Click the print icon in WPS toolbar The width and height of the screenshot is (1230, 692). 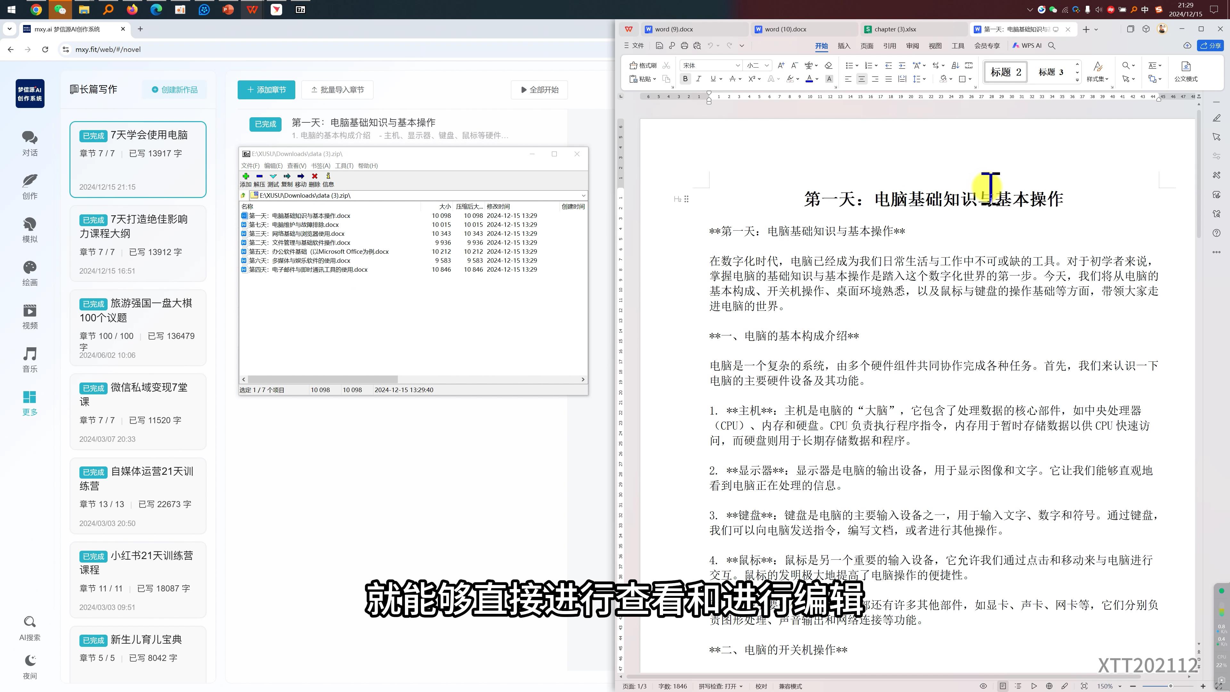click(x=684, y=46)
